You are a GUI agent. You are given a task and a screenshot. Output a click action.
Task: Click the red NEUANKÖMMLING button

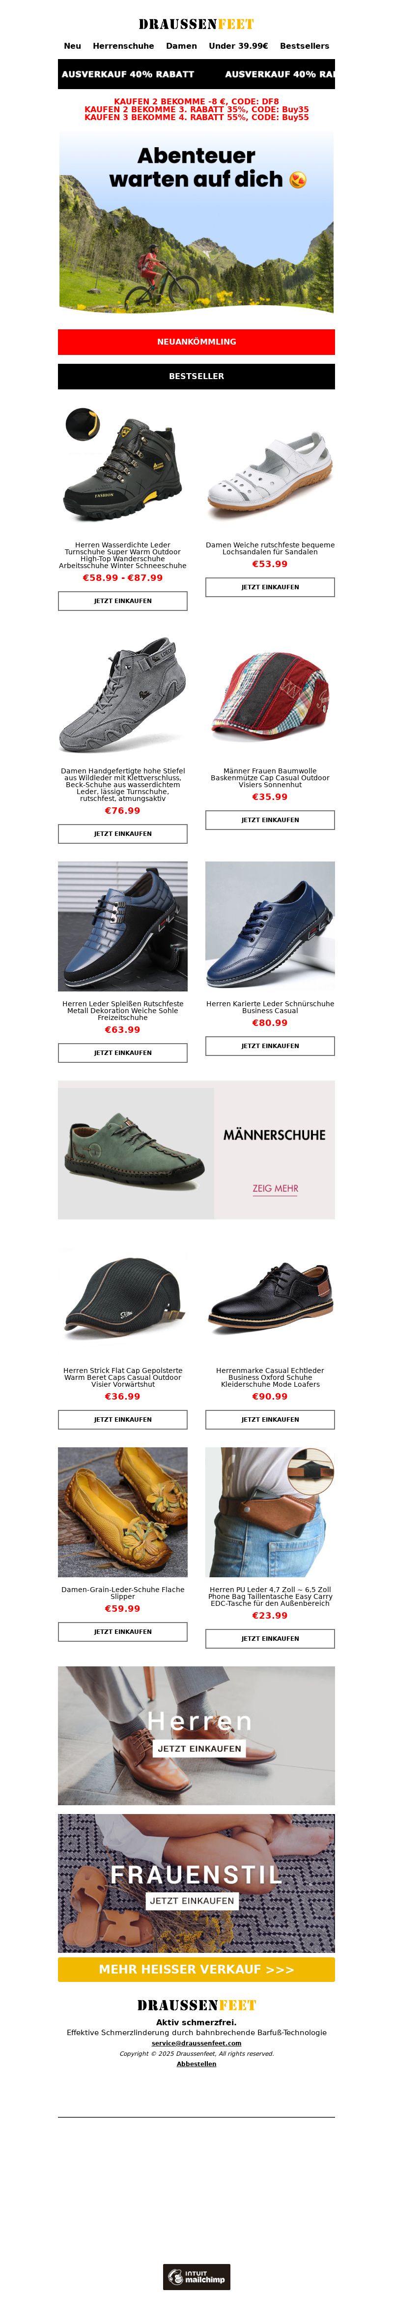pyautogui.click(x=196, y=342)
